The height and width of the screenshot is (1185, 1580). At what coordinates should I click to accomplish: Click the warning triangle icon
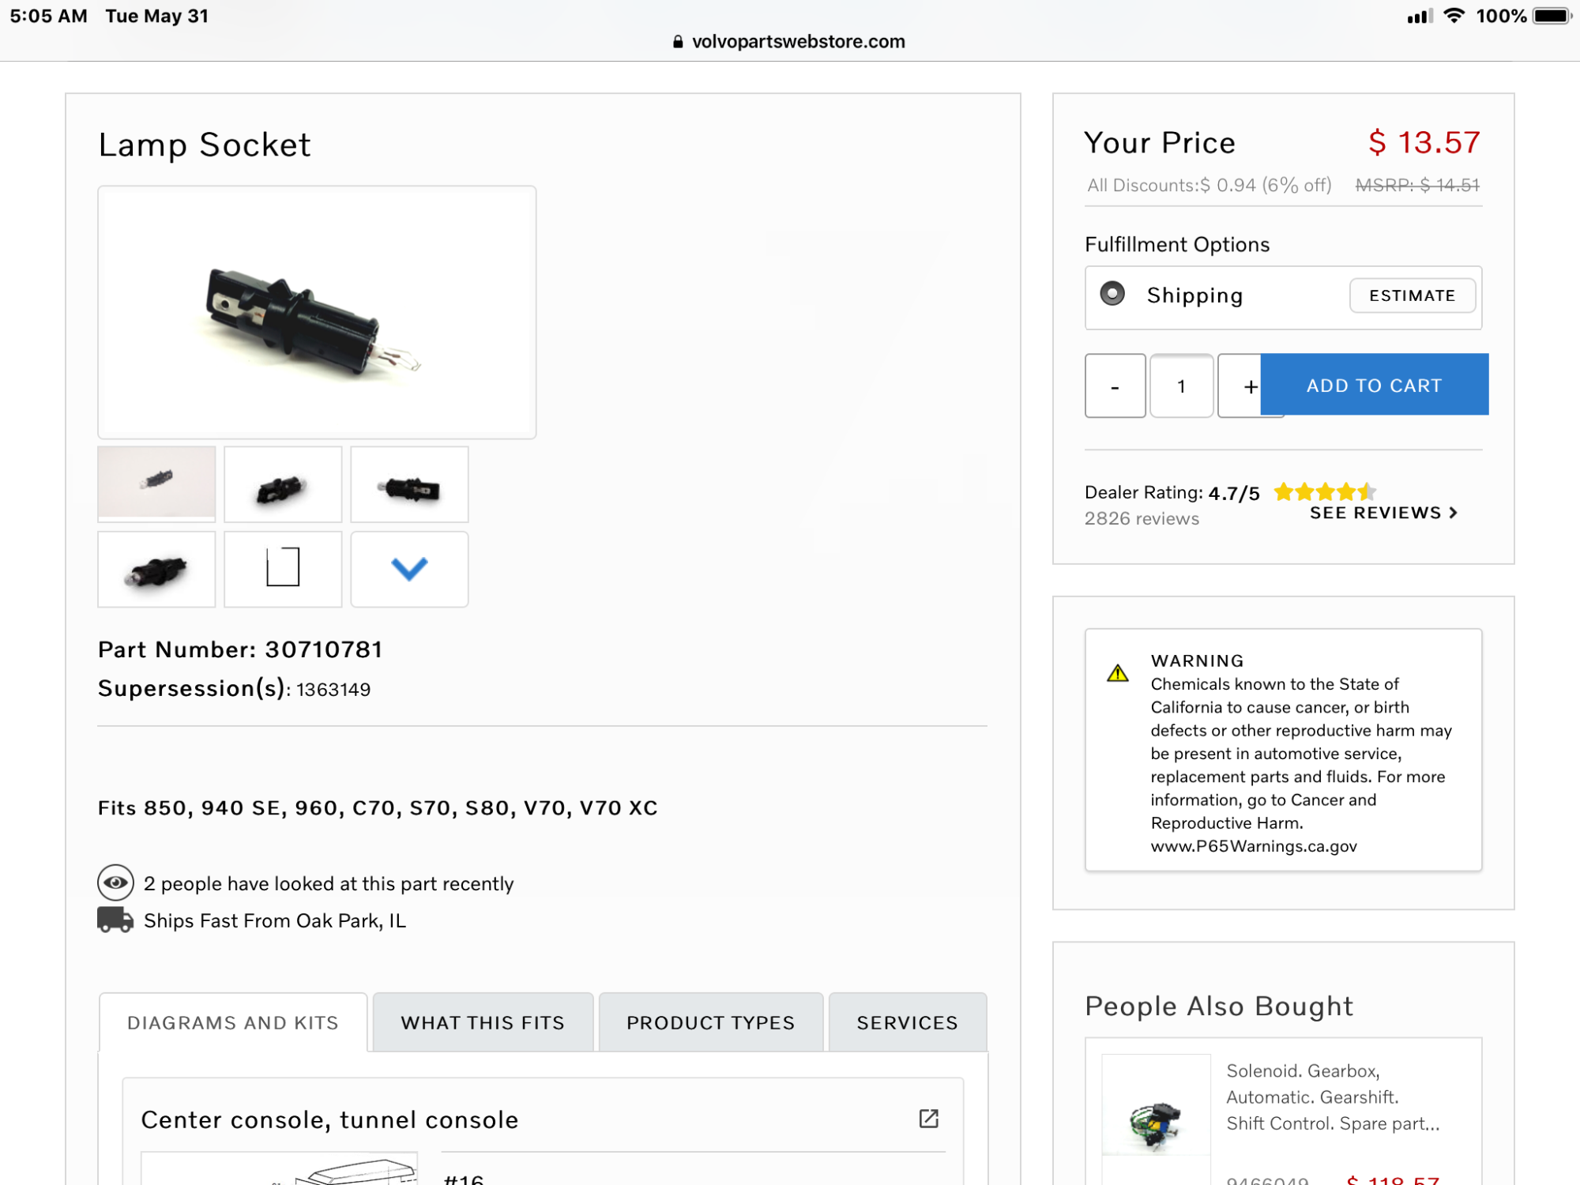pyautogui.click(x=1118, y=673)
